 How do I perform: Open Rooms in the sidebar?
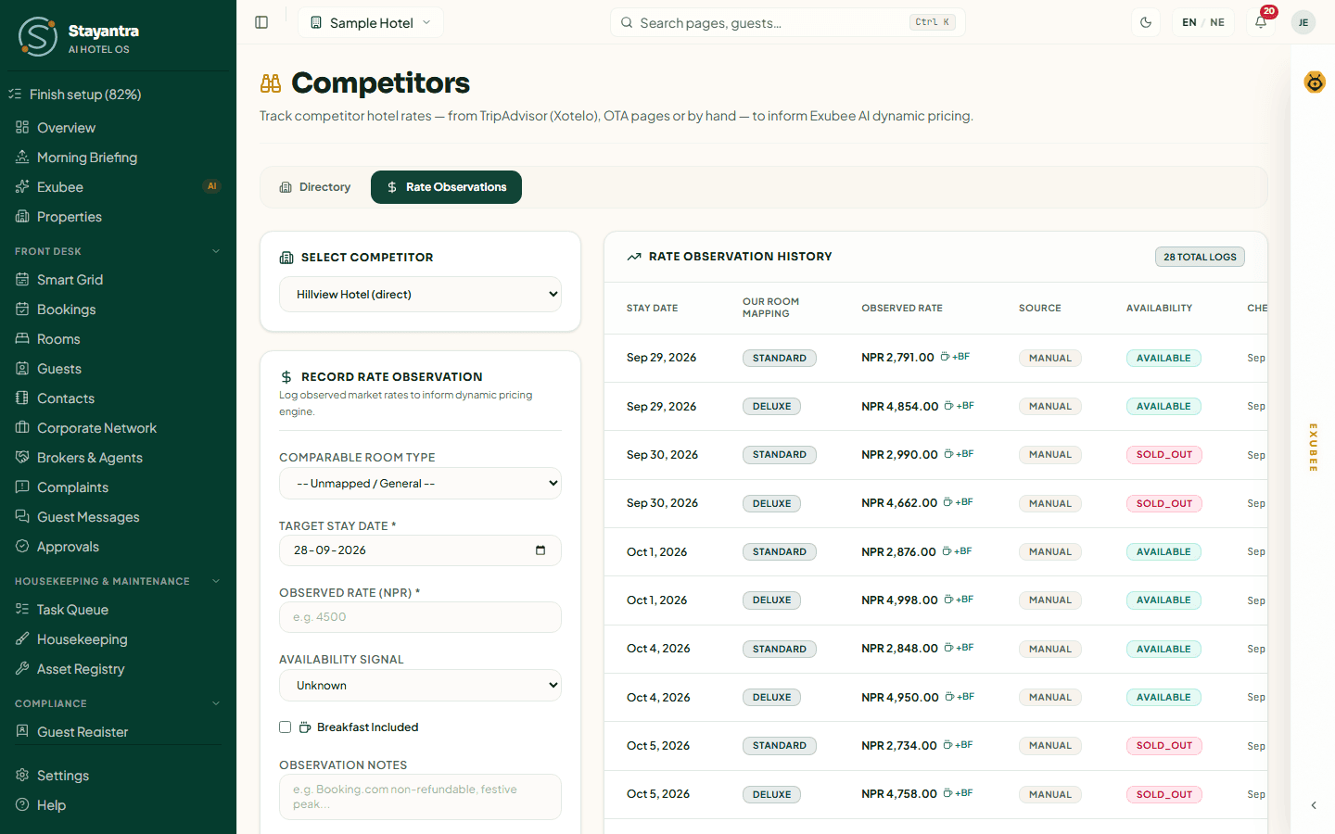[118, 339]
